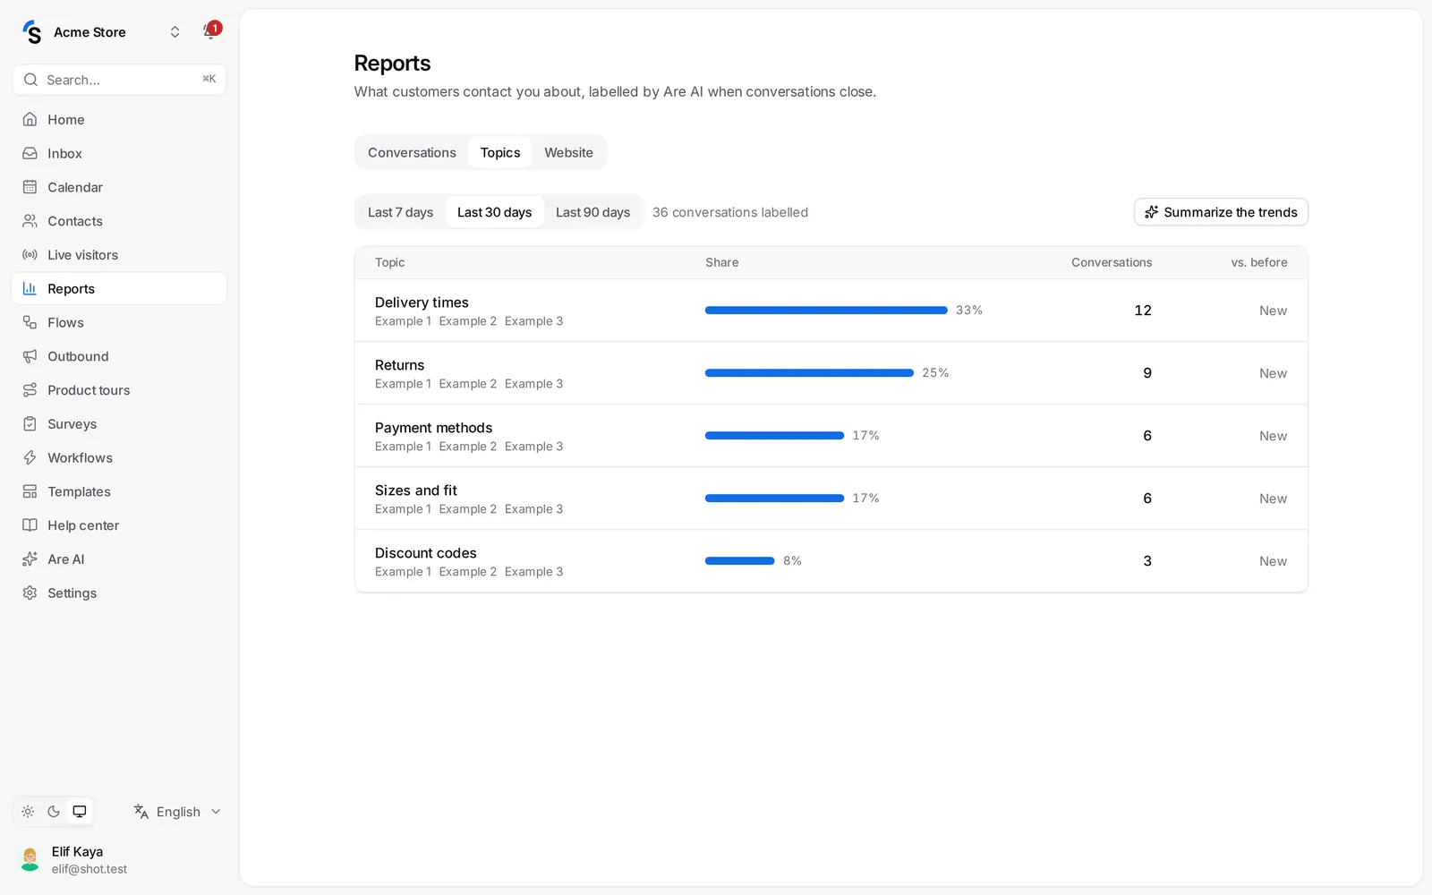1432x895 pixels.
Task: Click the Workflows lightning icon
Action: (x=30, y=457)
